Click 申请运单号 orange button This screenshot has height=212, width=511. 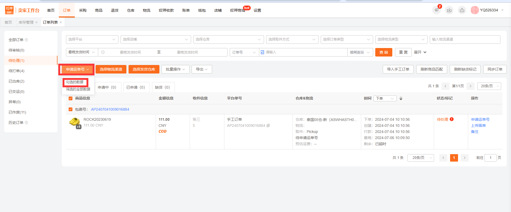pos(77,69)
